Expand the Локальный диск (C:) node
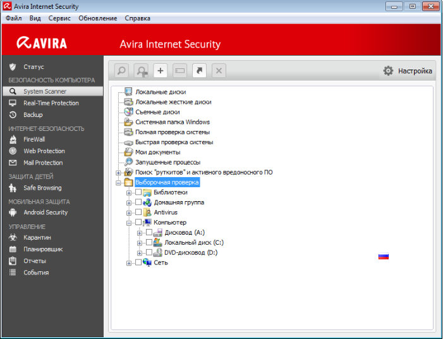443x339 pixels. coord(140,243)
